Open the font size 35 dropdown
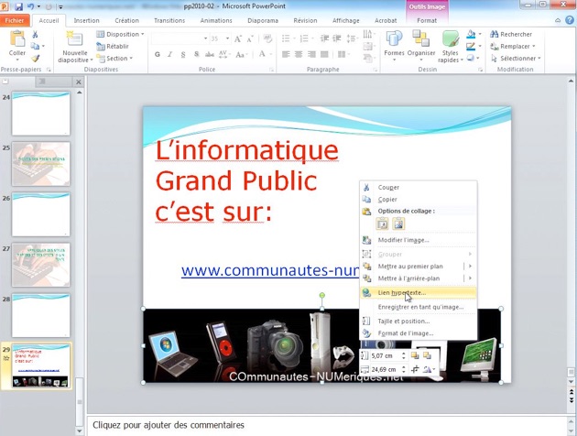Viewport: 577px width, 436px height. click(228, 38)
